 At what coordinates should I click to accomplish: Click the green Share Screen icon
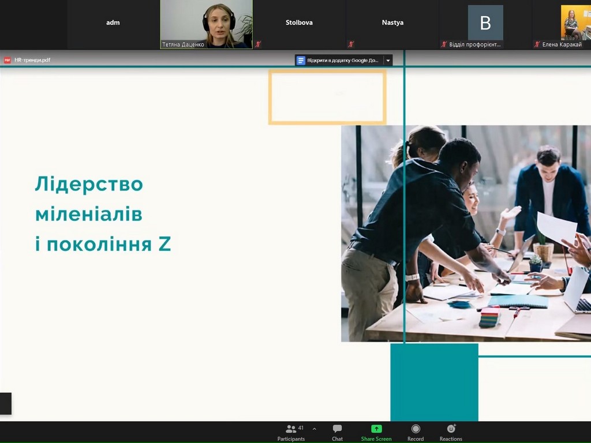(x=376, y=429)
